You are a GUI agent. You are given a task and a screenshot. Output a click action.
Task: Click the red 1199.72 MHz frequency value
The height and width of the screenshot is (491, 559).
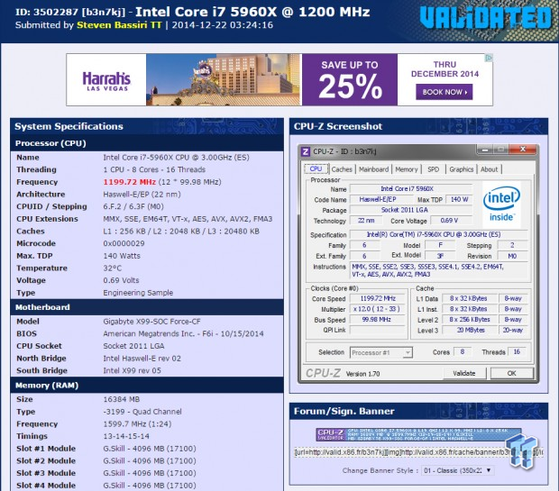pyautogui.click(x=130, y=182)
